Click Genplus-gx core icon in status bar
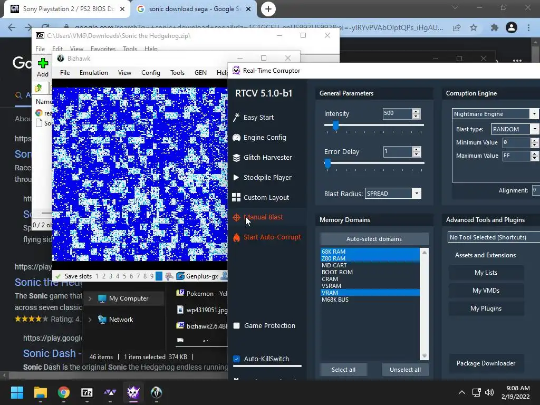The height and width of the screenshot is (405, 540). point(180,276)
